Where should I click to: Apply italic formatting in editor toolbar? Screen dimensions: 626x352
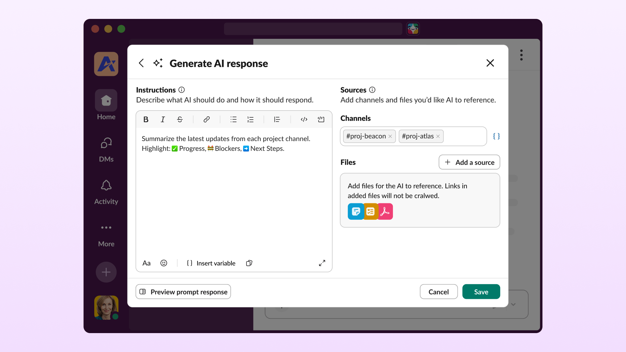pos(163,120)
